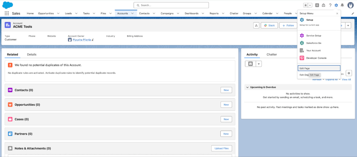Click the account hierarchy icon button

pos(256,25)
